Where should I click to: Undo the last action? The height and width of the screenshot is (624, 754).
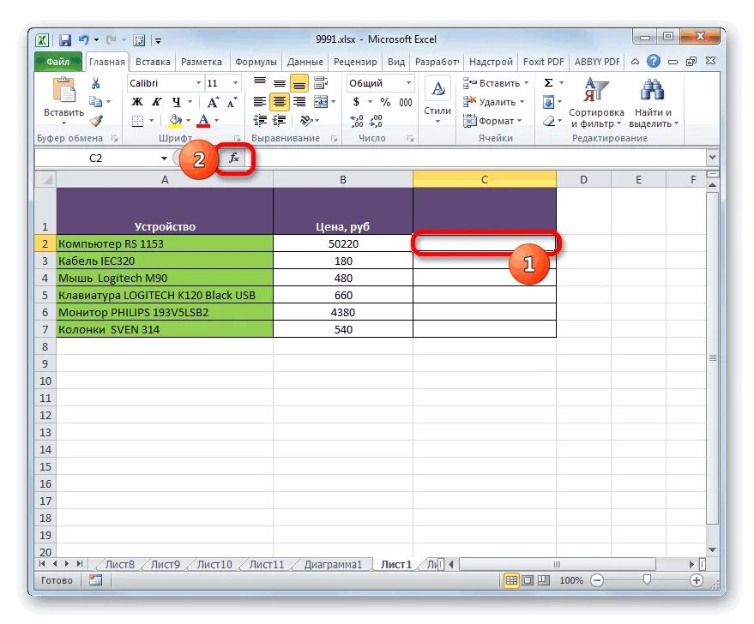pos(84,40)
